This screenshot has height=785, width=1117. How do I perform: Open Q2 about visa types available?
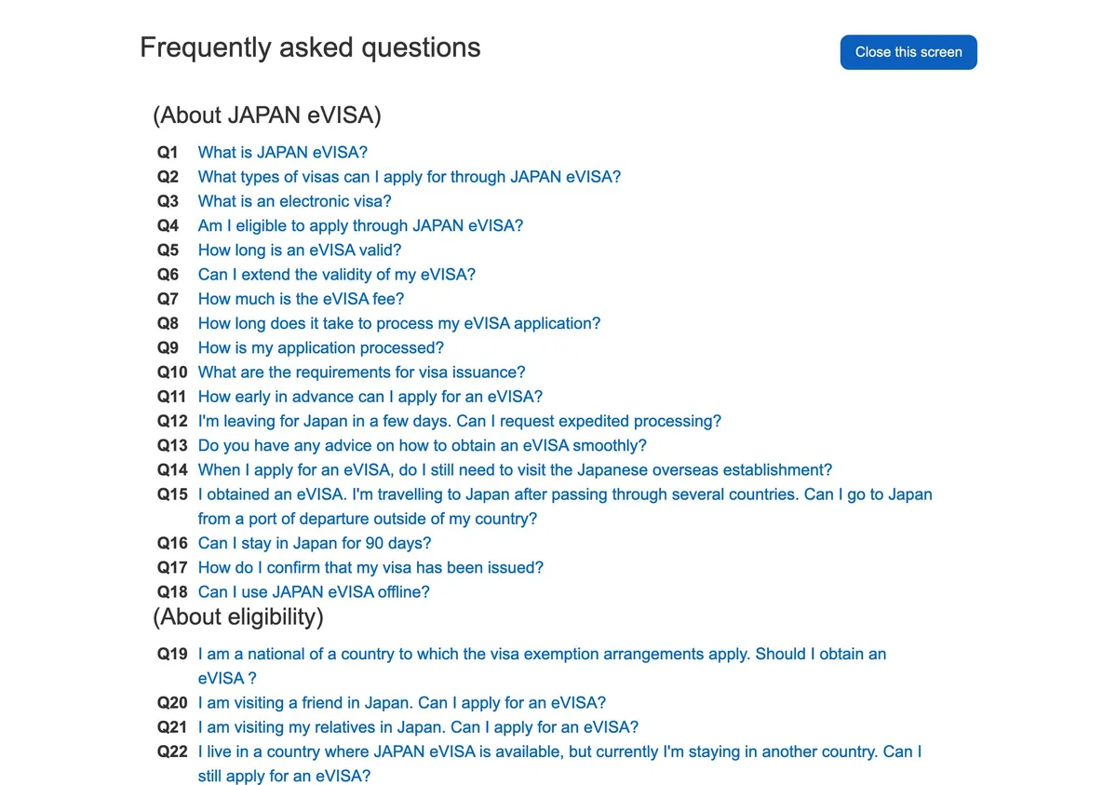point(410,177)
